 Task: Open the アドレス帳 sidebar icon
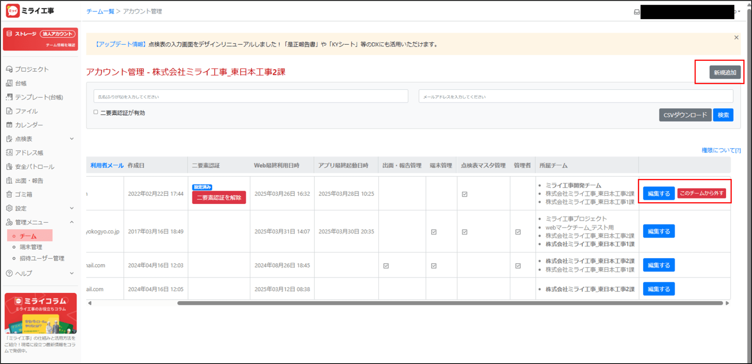coord(9,153)
